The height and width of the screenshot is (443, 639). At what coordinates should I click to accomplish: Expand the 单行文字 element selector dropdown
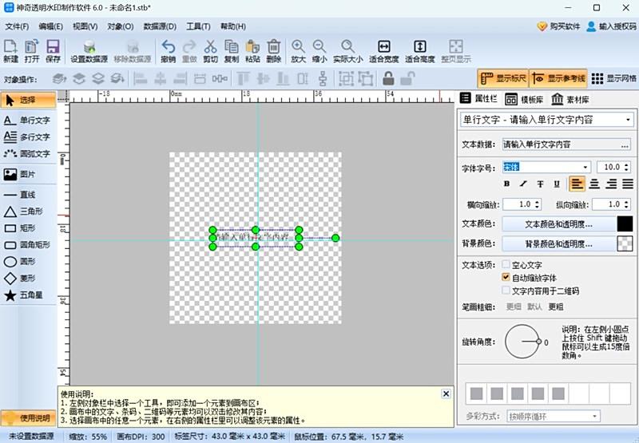[x=629, y=120]
